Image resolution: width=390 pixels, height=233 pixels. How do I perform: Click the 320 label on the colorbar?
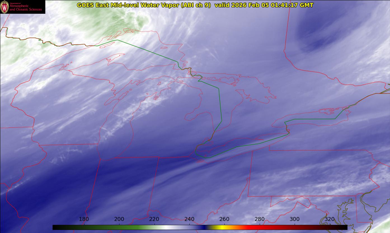[x=330, y=219]
